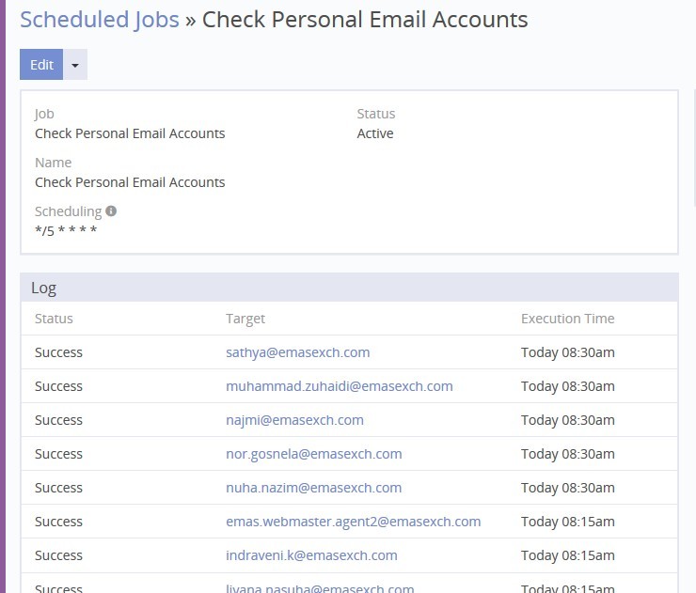The image size is (696, 593).
Task: Open muhammad.zuhaidi@emasexch.com target
Action: tap(339, 386)
